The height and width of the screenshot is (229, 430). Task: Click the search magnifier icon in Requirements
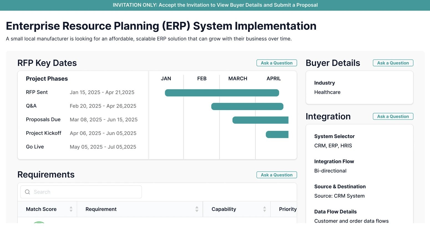(27, 192)
